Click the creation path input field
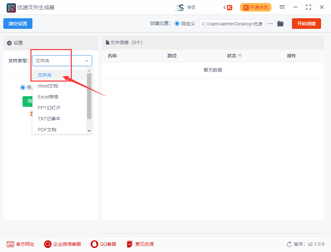331x252 pixels. pyautogui.click(x=232, y=24)
